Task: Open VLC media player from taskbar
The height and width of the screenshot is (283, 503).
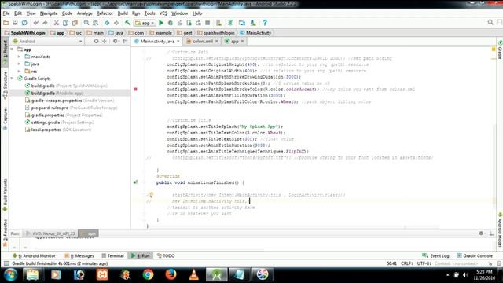Action: [193, 274]
